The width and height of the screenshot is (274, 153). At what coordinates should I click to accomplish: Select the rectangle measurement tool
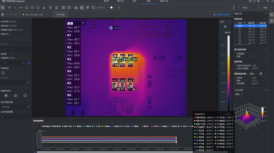27,8
